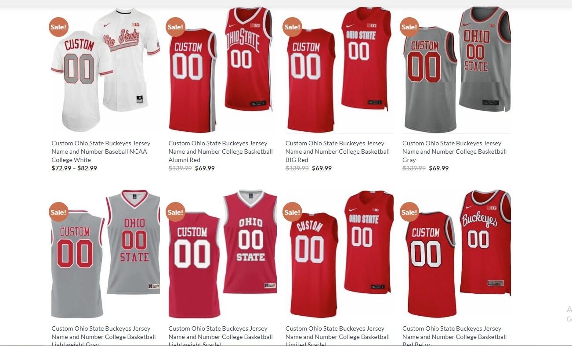Click Sale badge on Red Retro jersey
The image size is (572, 346).
(x=409, y=212)
